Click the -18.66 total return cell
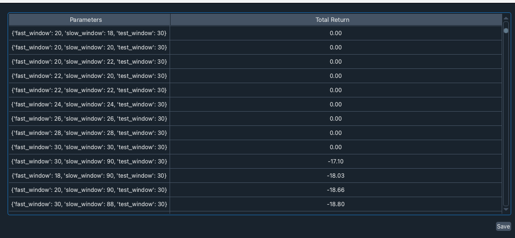This screenshot has width=515, height=238. [336, 190]
